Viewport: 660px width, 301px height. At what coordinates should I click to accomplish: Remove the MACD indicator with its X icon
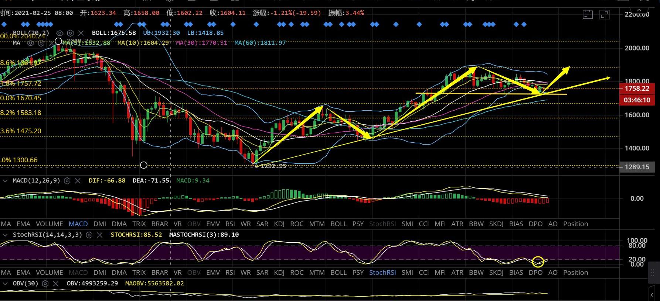(78, 181)
